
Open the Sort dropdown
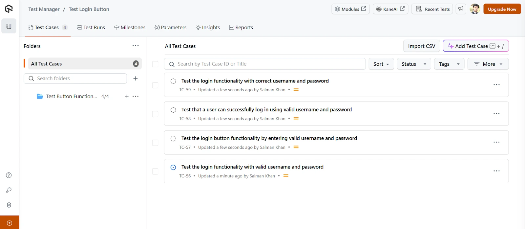click(381, 64)
